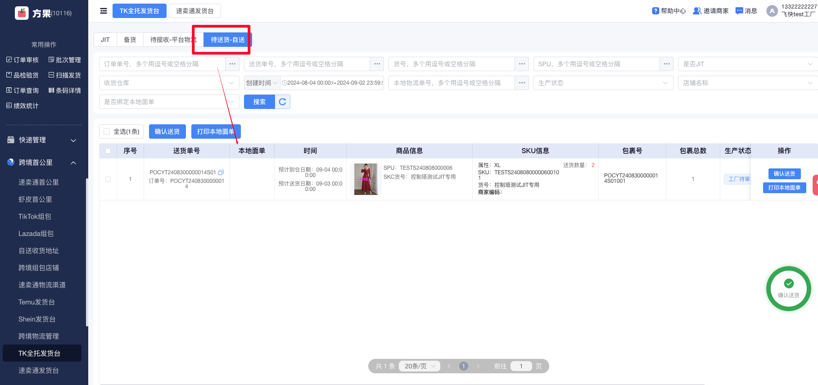Toggle the table header select-all checkbox
The image size is (818, 385).
[x=108, y=151]
